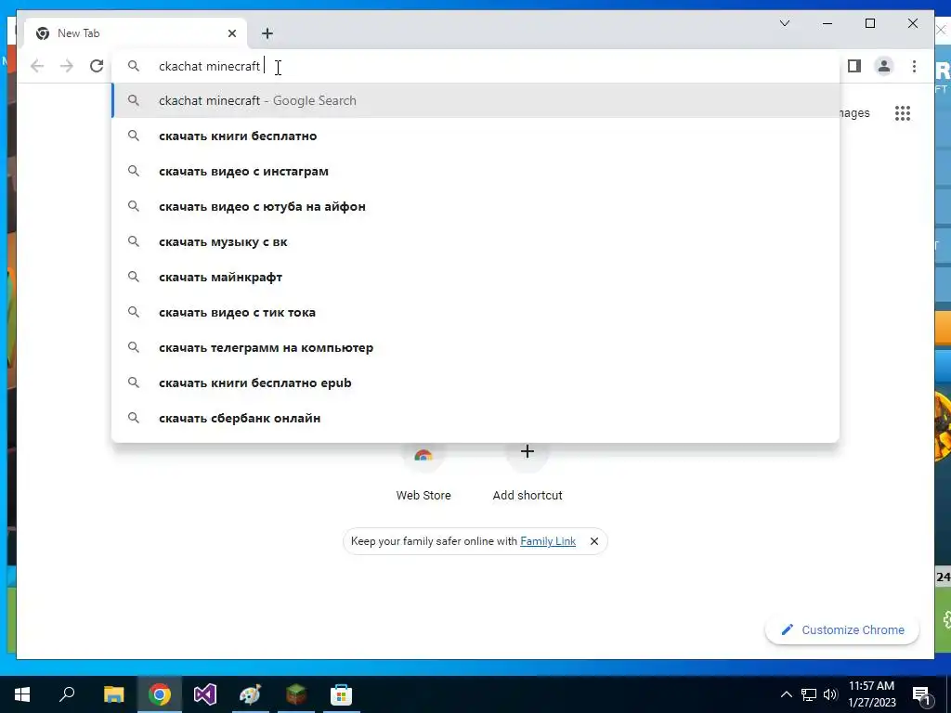This screenshot has width=951, height=713.
Task: Click the Chrome icon in the taskbar
Action: click(160, 694)
